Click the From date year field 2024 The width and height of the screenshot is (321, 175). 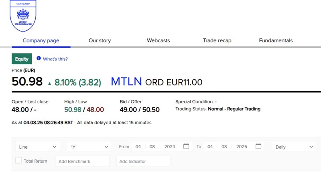[x=169, y=147]
